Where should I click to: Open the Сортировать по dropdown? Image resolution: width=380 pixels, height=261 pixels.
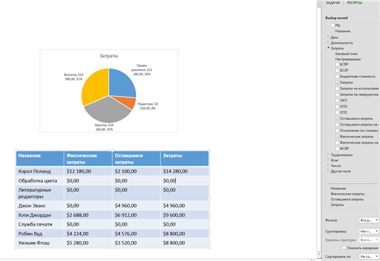(x=369, y=256)
